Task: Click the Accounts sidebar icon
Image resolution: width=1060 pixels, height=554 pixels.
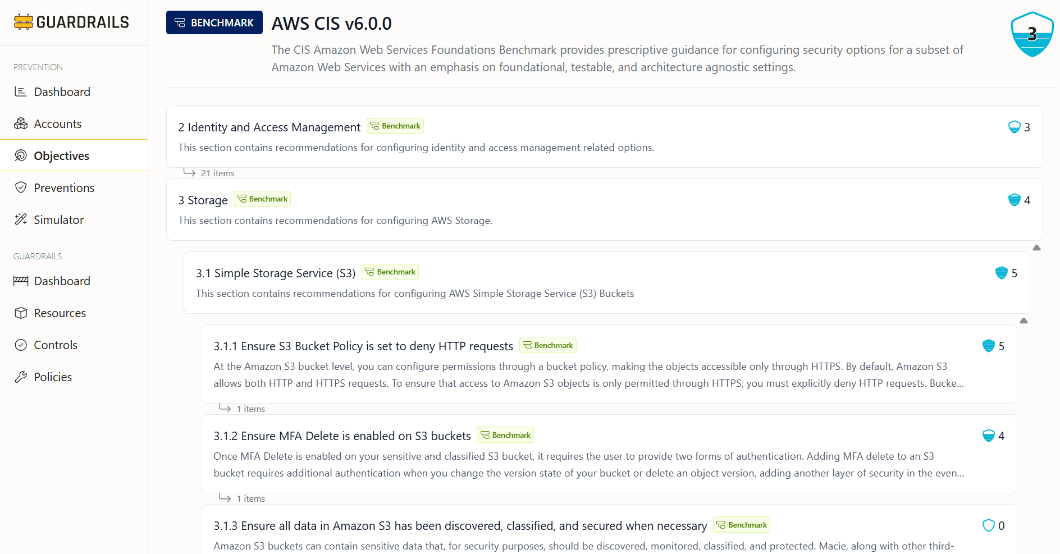Action: [x=21, y=123]
